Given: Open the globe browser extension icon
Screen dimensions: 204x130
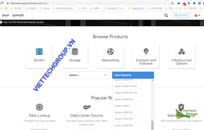Looking at the screenshot, I should coord(178,3).
